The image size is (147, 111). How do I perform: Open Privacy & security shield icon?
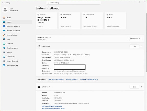pyautogui.click(x=4, y=61)
